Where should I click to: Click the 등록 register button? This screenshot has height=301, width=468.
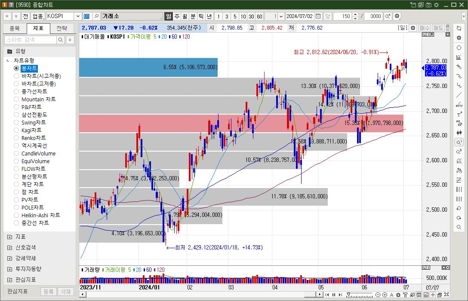tap(48, 292)
